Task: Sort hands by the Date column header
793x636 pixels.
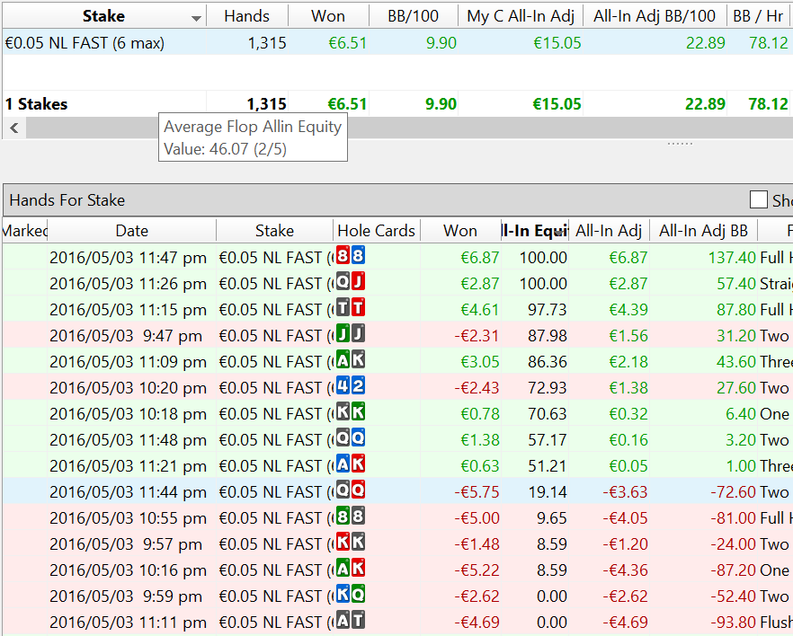Action: pyautogui.click(x=132, y=231)
